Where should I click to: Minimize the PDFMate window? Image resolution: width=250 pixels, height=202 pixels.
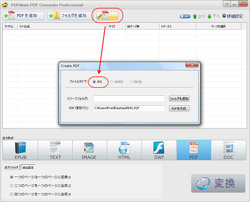click(235, 4)
